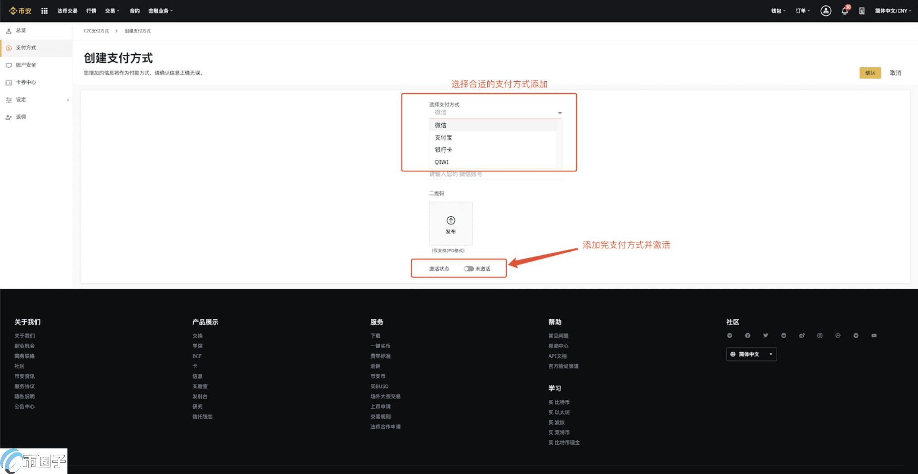918x474 pixels.
Task: Click the 二维码 upload box
Action: click(x=451, y=224)
